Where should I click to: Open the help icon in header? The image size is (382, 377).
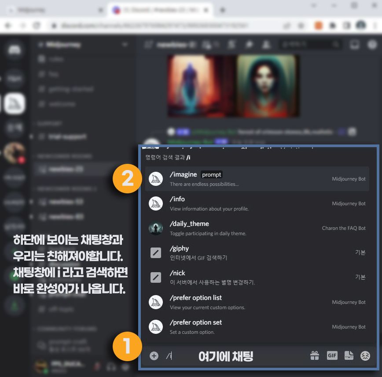point(372,44)
